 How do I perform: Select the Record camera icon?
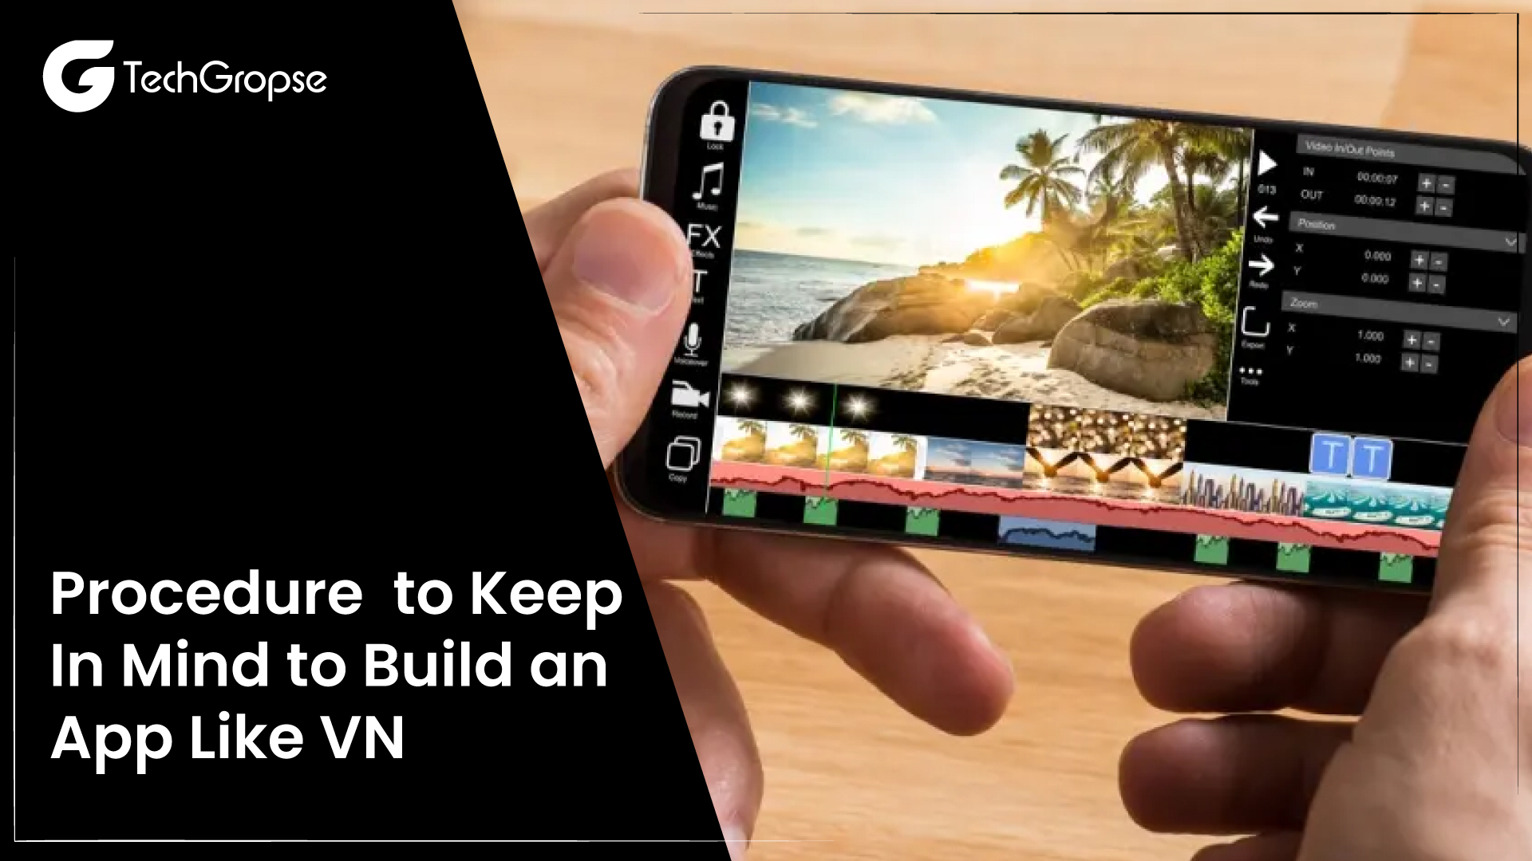[x=689, y=403]
